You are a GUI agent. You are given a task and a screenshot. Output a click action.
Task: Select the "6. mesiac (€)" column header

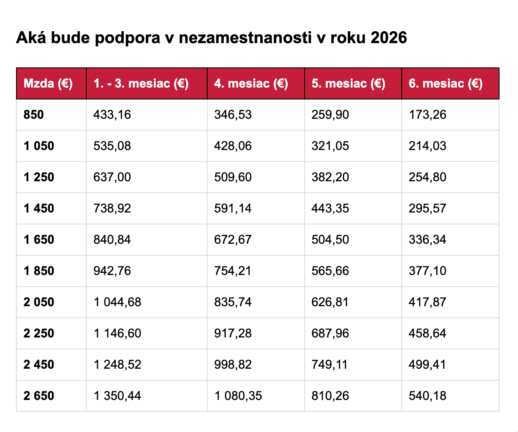445,83
